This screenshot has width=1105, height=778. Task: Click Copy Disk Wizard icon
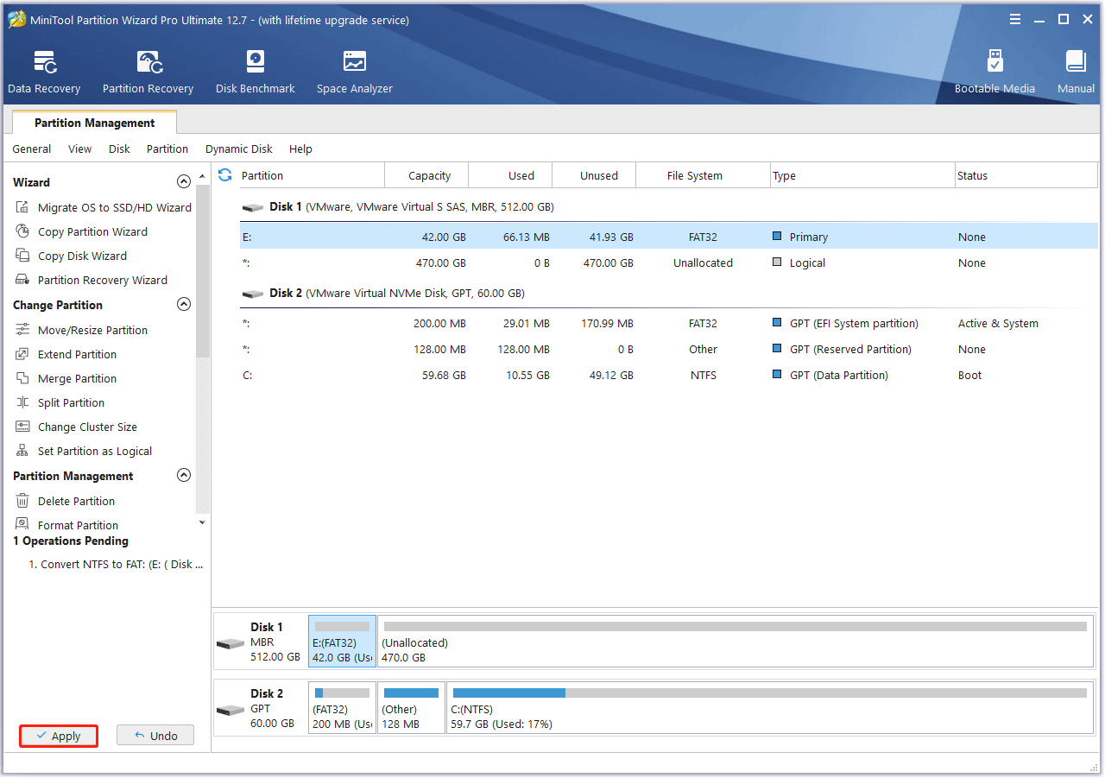[x=22, y=256]
